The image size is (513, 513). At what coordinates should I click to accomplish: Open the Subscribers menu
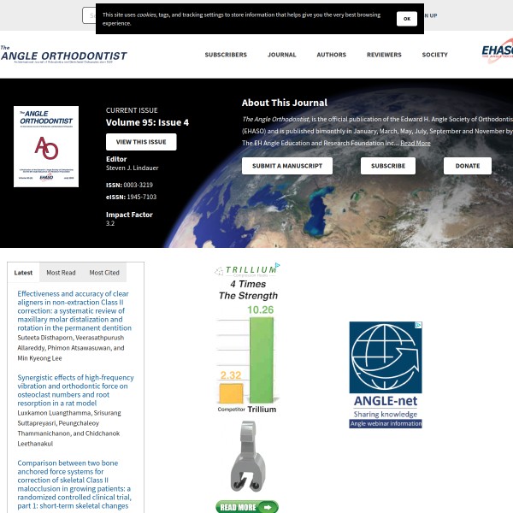[226, 55]
